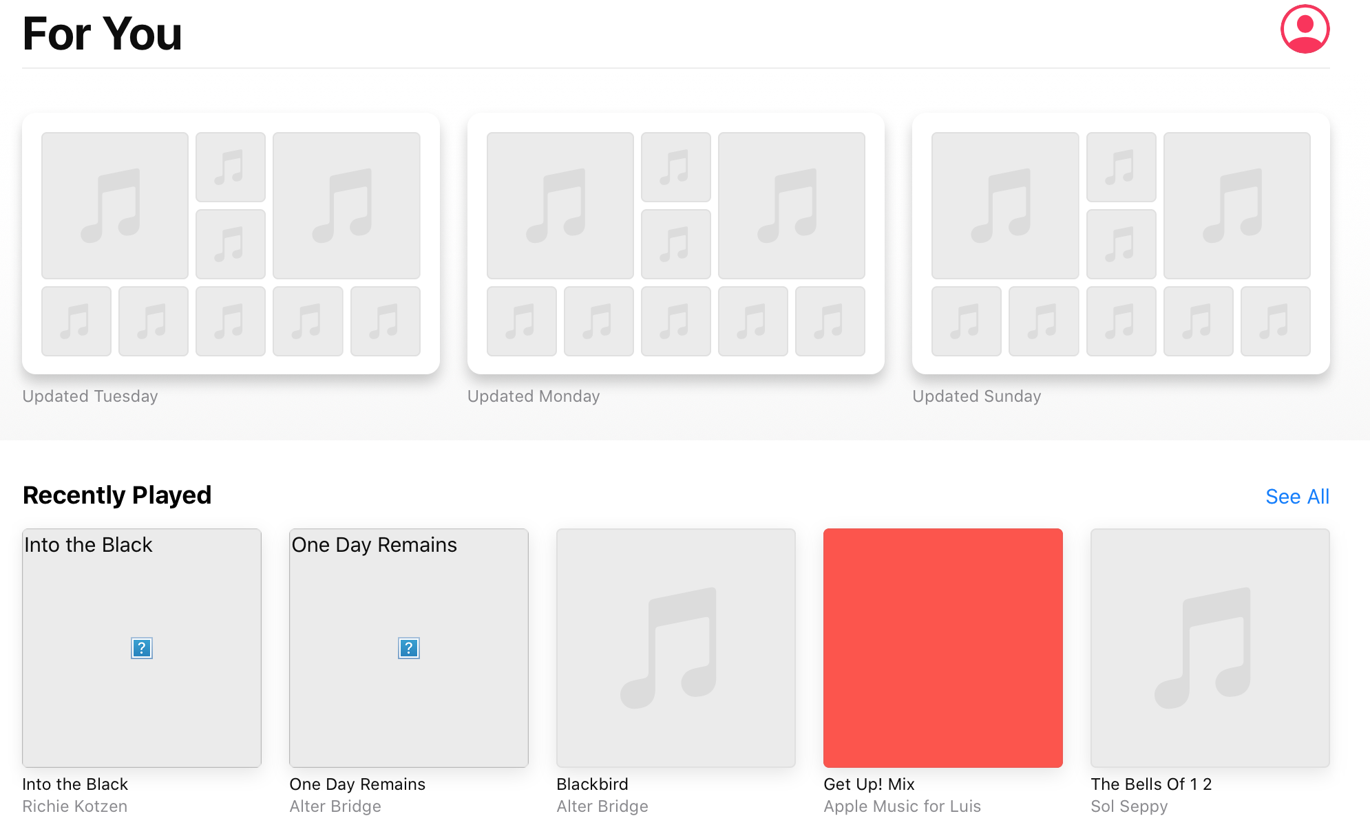Click the Sol Seppy artist name
Image resolution: width=1370 pixels, height=838 pixels.
[1129, 806]
